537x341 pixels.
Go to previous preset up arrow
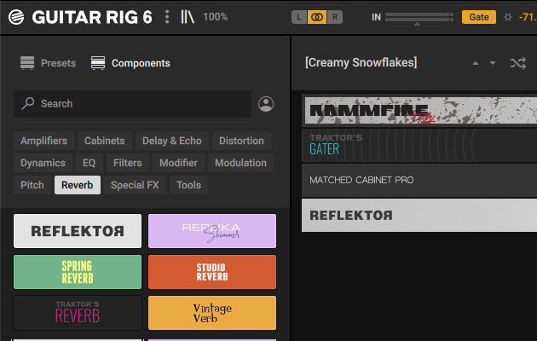476,63
